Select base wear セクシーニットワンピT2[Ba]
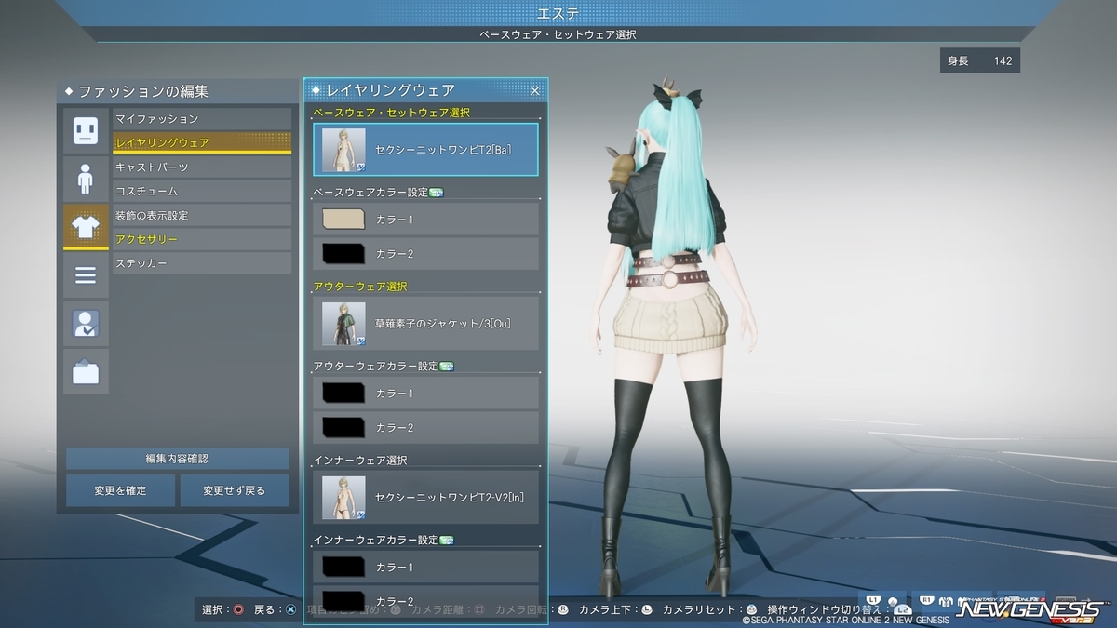This screenshot has height=628, width=1117. tap(425, 150)
